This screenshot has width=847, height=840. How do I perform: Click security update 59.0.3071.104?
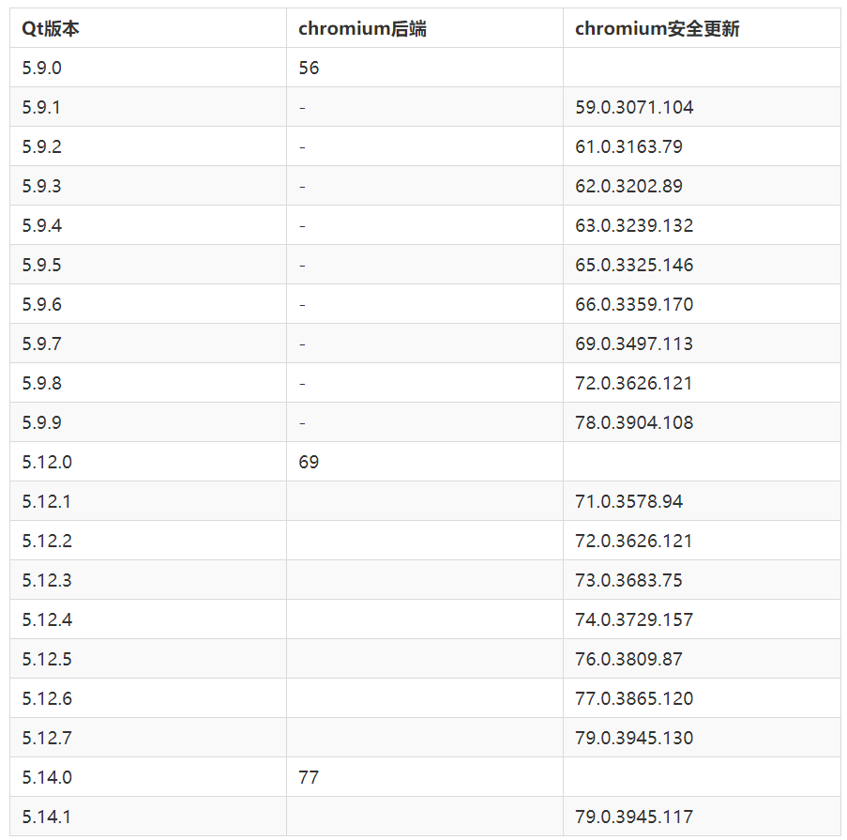pyautogui.click(x=636, y=107)
